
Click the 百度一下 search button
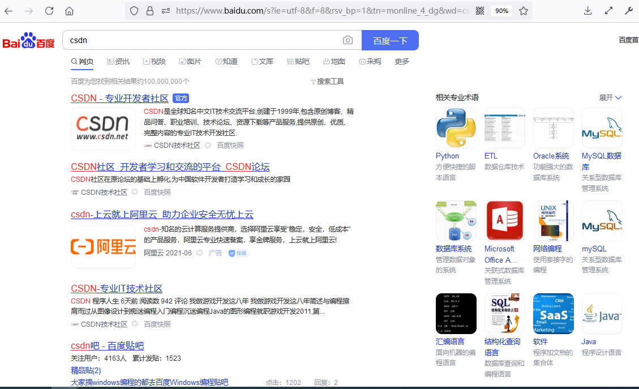coord(390,40)
